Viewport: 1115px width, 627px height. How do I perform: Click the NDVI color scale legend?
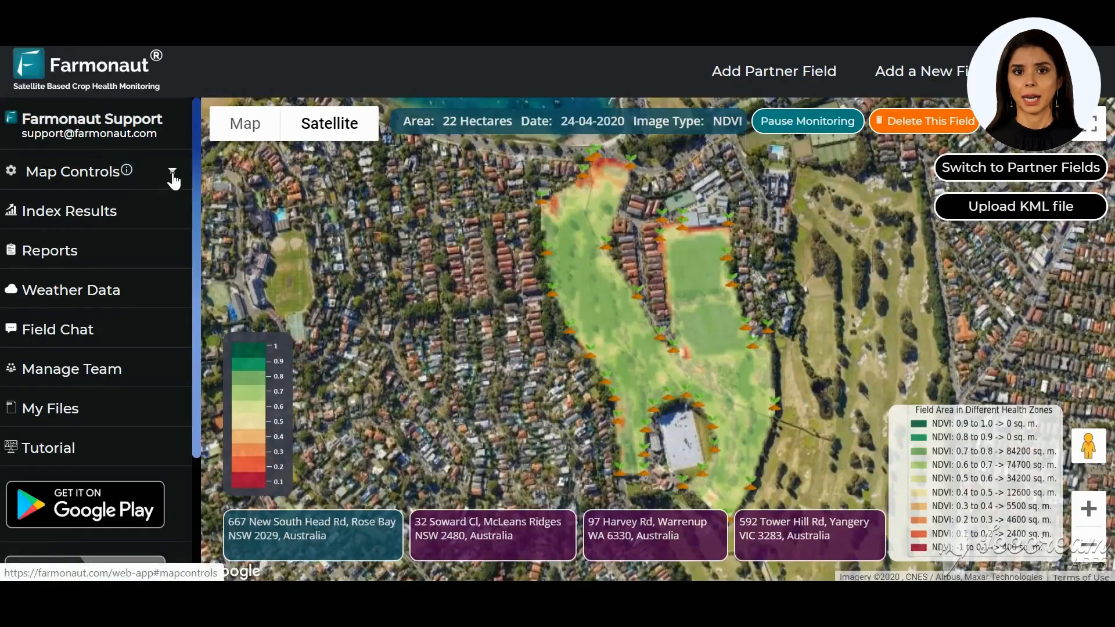click(x=258, y=414)
